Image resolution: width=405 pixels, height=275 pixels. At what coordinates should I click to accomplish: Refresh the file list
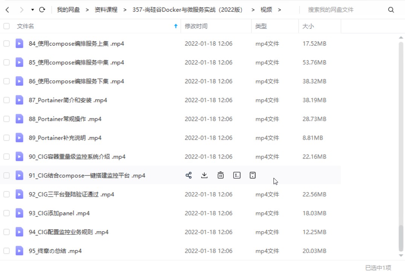pyautogui.click(x=42, y=10)
